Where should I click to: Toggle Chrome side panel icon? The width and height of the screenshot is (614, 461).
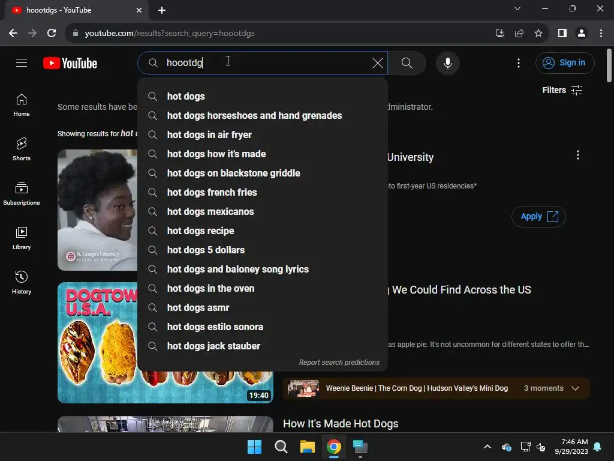562,34
